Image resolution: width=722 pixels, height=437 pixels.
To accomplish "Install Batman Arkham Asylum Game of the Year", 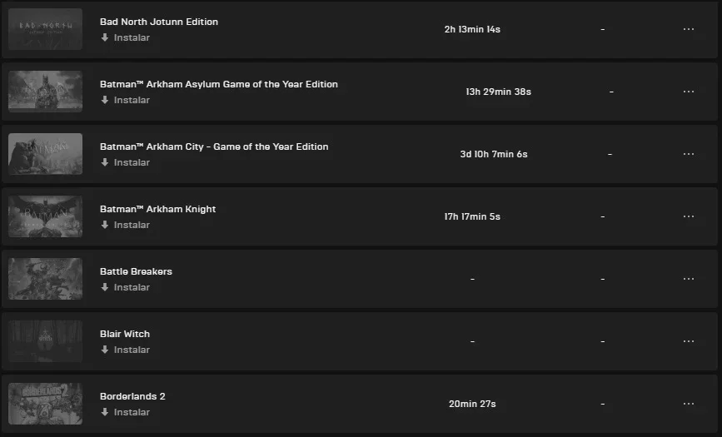I will click(125, 100).
